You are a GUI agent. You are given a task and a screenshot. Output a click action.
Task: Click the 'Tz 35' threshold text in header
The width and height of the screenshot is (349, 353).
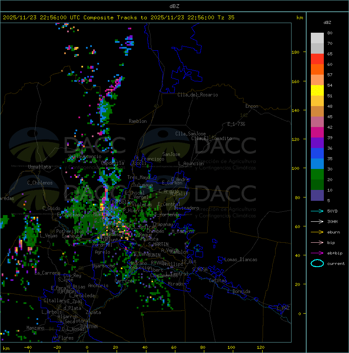pyautogui.click(x=226, y=18)
